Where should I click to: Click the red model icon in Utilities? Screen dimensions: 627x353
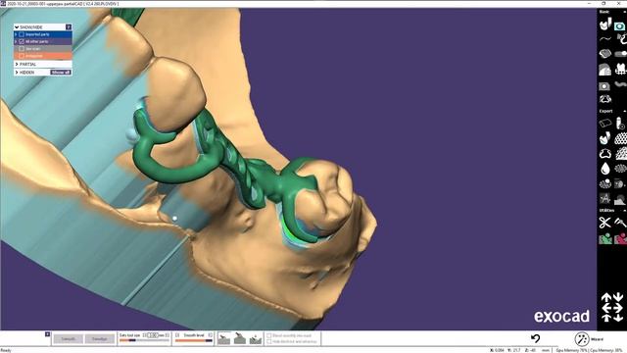point(620,239)
